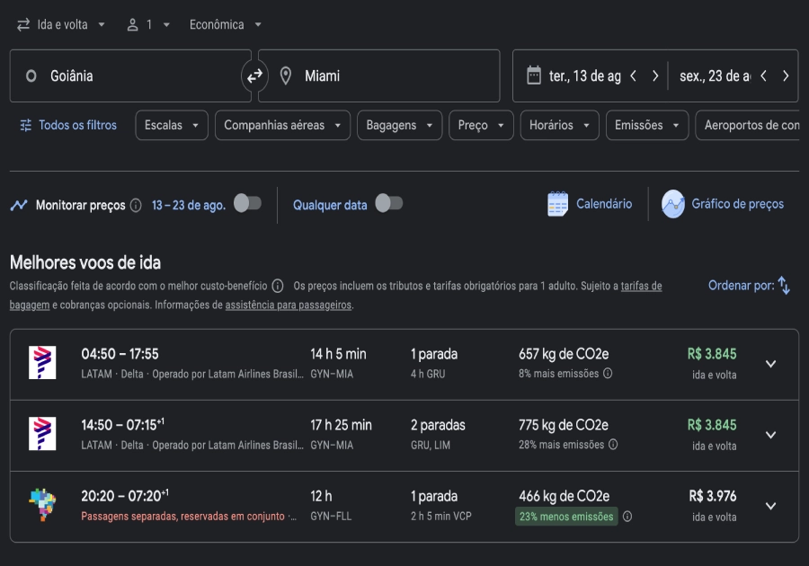Viewport: 809px width, 566px height.
Task: Expand the 20:20 – 07:20 flight details
Action: 770,506
